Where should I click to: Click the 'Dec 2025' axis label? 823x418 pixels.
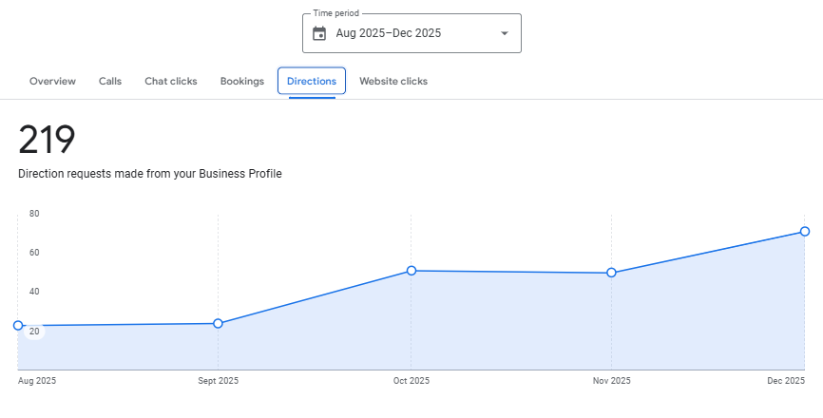click(786, 381)
